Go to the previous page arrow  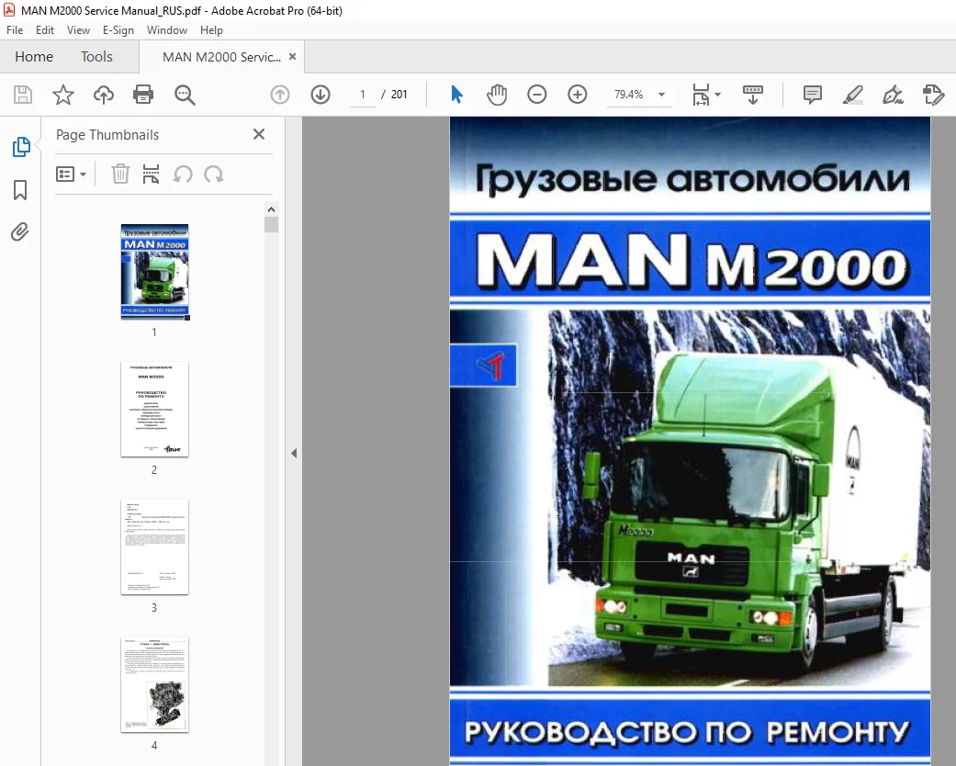click(280, 95)
